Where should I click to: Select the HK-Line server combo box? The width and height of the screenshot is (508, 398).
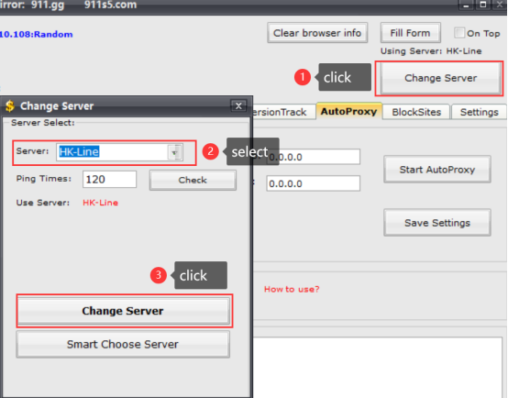coord(119,152)
